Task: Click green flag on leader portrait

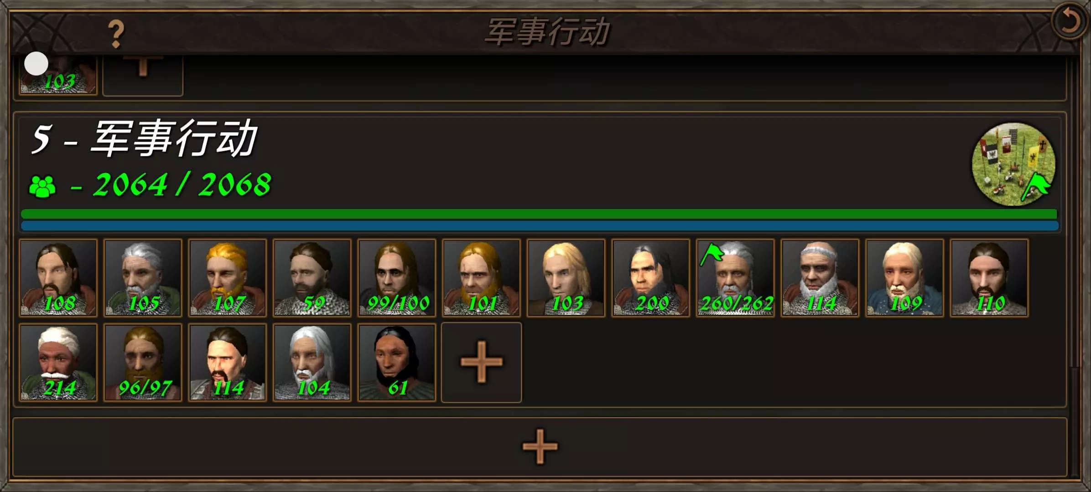Action: tap(712, 254)
